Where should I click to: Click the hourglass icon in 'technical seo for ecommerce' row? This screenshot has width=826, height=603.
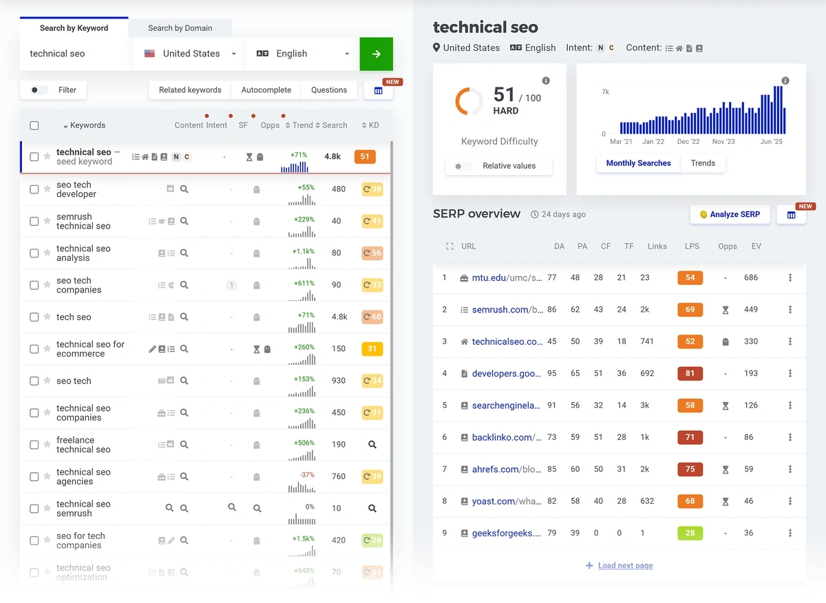pos(256,350)
